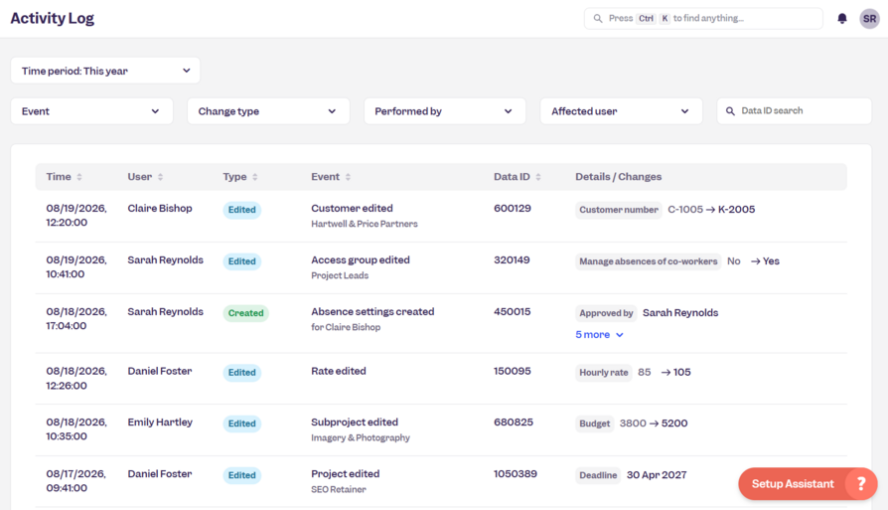The image size is (888, 510).
Task: Click the new value K-2005
Action: point(736,210)
